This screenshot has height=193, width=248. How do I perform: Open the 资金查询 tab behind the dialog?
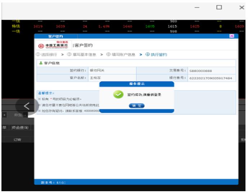(20, 128)
